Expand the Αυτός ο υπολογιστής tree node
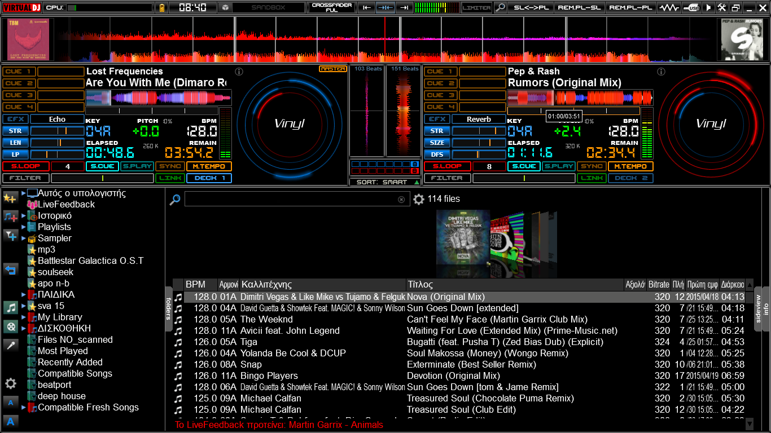Image resolution: width=771 pixels, height=433 pixels. [x=24, y=193]
